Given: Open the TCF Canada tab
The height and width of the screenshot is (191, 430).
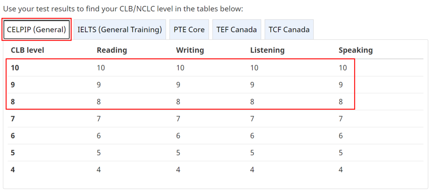Looking at the screenshot, I should [x=289, y=29].
